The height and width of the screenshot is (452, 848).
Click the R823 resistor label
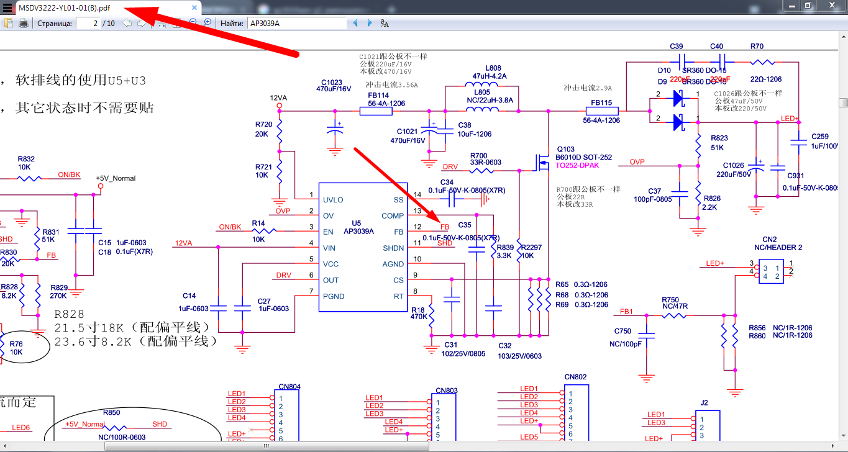pyautogui.click(x=720, y=138)
